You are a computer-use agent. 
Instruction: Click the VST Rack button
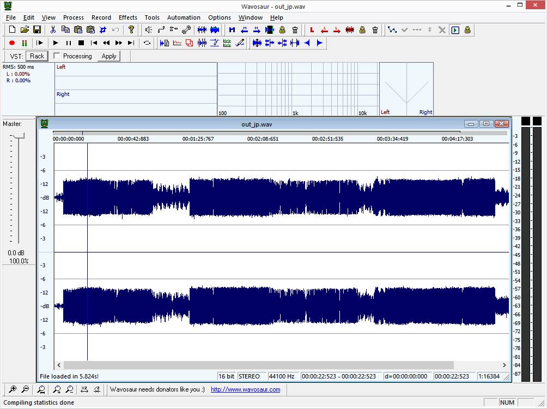(x=37, y=56)
